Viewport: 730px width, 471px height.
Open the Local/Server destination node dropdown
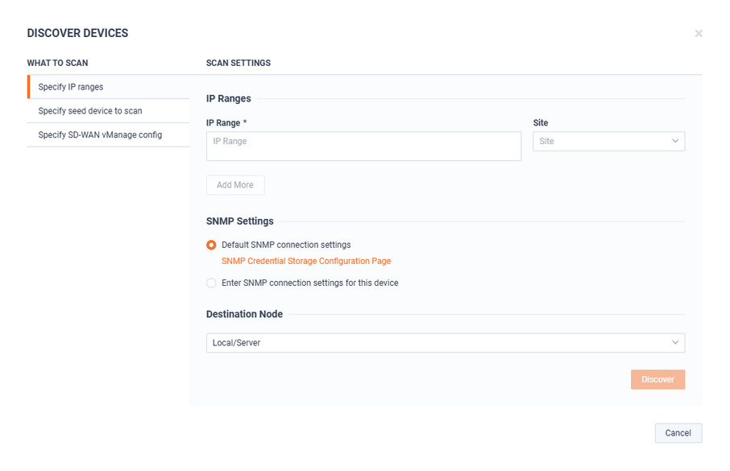446,342
